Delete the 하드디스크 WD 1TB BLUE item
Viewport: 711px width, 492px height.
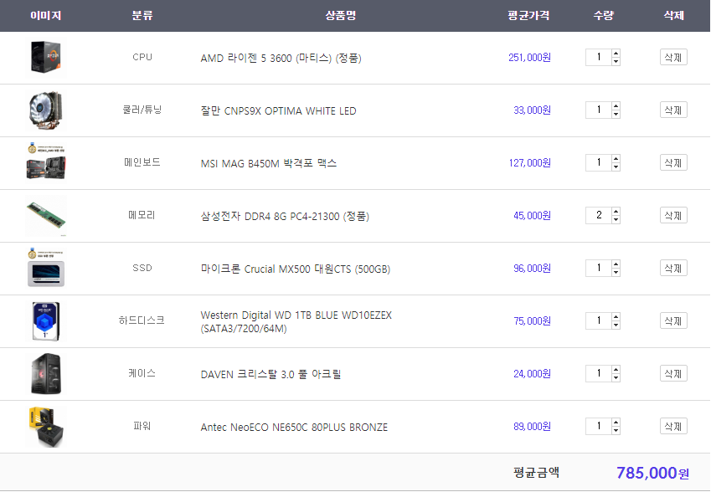click(673, 320)
